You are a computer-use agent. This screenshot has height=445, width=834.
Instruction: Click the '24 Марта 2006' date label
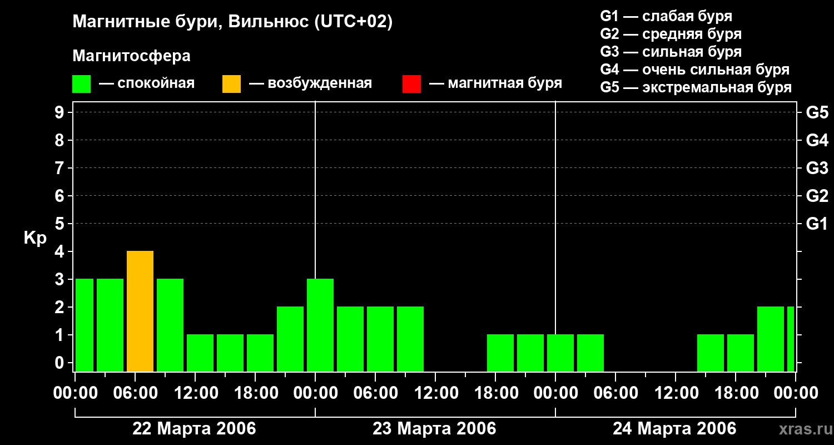click(674, 429)
